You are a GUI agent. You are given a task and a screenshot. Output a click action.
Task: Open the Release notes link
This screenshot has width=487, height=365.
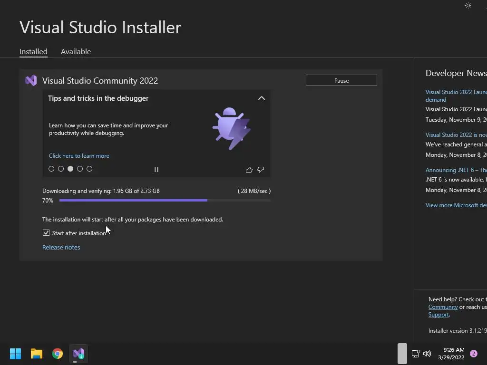pyautogui.click(x=61, y=247)
